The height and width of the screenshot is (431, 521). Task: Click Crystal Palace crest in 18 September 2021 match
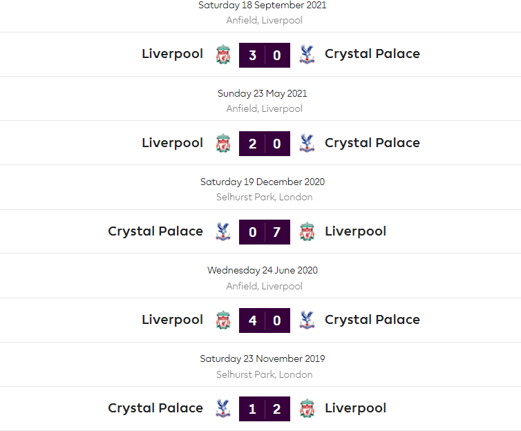click(307, 55)
